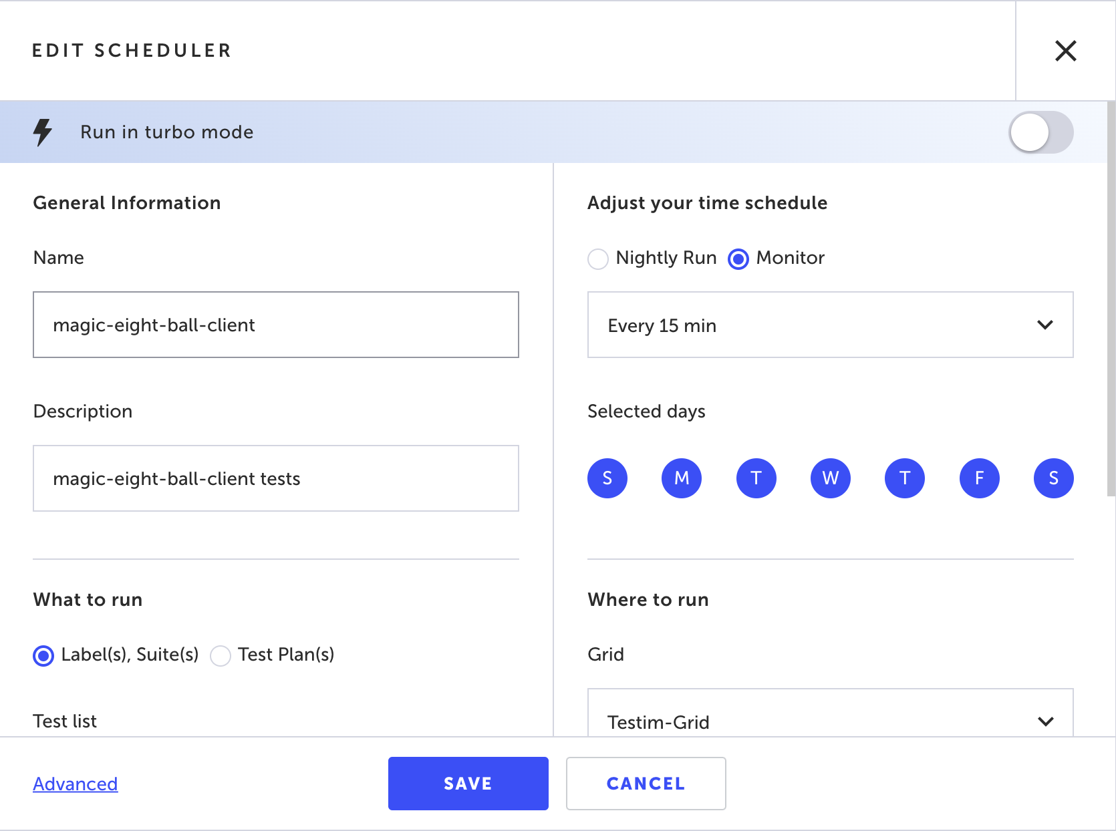Enable the Run in turbo mode switch
Screen dimensions: 1116x831
[x=1040, y=132]
